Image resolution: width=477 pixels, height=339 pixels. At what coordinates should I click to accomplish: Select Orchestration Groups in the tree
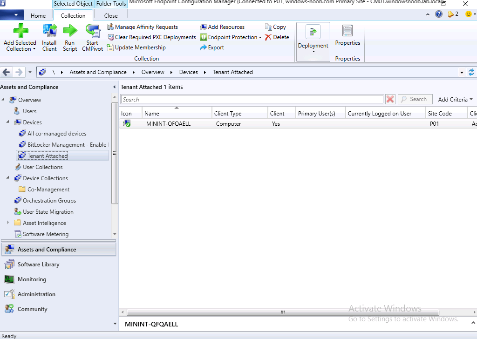49,201
